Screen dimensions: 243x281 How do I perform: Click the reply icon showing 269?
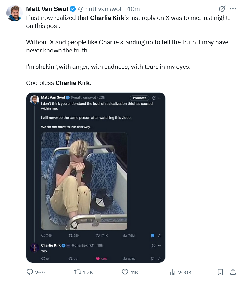point(30,272)
